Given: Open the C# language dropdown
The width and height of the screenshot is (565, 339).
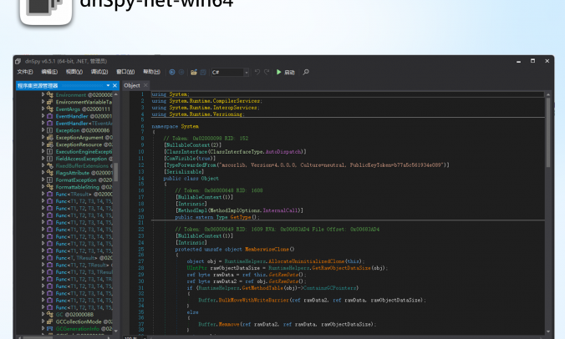Looking at the screenshot, I should coord(229,73).
